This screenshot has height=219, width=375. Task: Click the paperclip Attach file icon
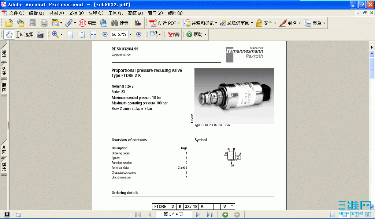pyautogui.click(x=68, y=23)
